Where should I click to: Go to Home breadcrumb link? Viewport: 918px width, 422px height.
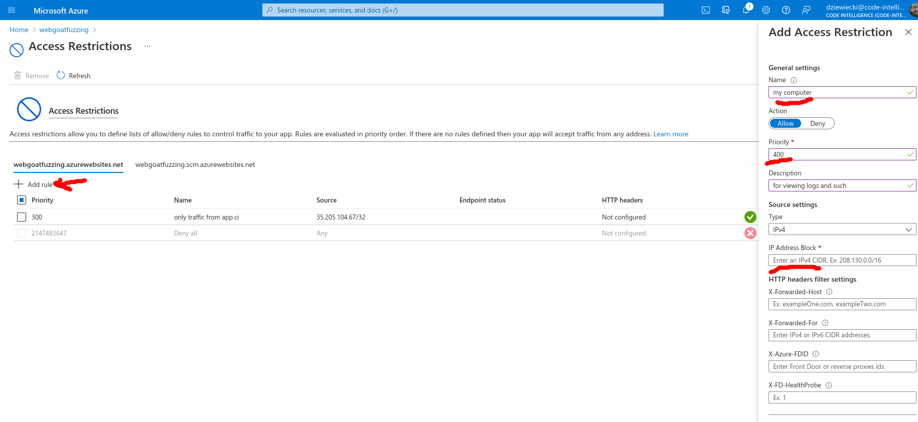(19, 30)
